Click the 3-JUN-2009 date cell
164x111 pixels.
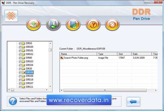click(139, 58)
